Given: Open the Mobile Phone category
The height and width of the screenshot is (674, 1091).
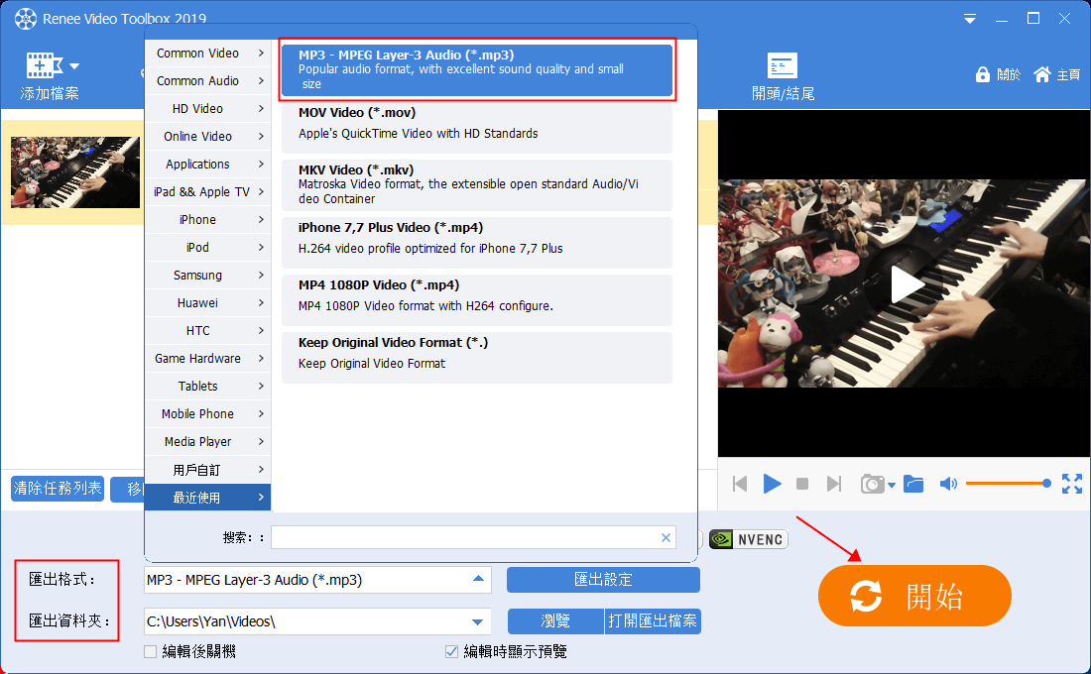Looking at the screenshot, I should (208, 414).
